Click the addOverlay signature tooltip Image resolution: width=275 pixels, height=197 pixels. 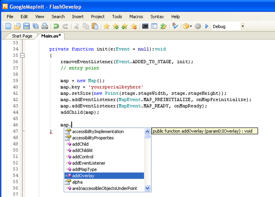[x=205, y=131]
